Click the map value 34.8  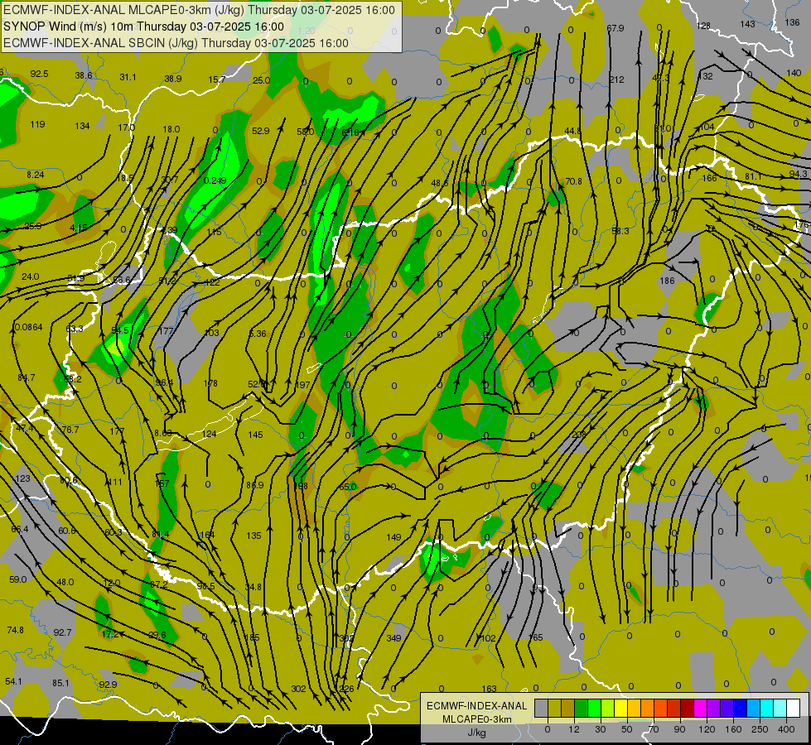click(x=253, y=588)
